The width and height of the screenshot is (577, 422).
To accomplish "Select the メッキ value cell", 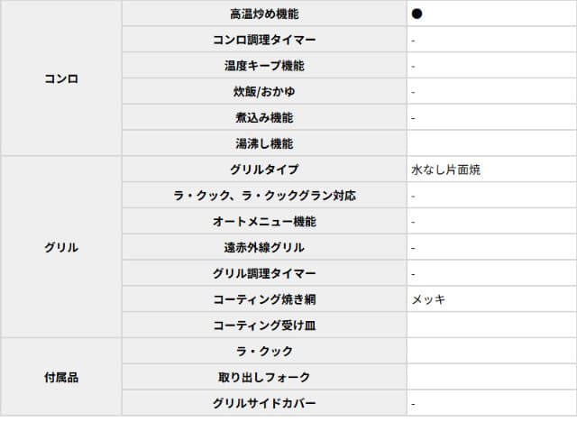I will coord(428,299).
